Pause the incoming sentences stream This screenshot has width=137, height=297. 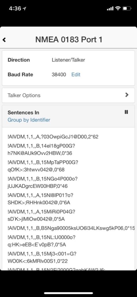point(126,112)
